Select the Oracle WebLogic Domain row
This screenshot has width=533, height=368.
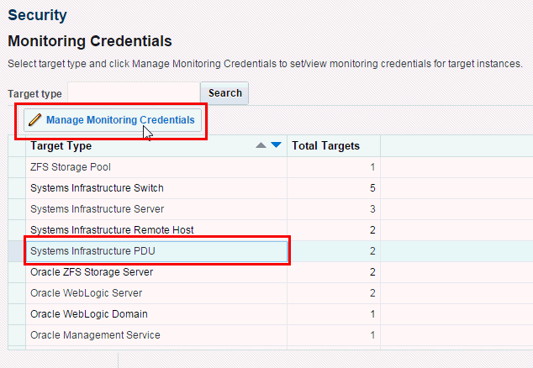[88, 314]
